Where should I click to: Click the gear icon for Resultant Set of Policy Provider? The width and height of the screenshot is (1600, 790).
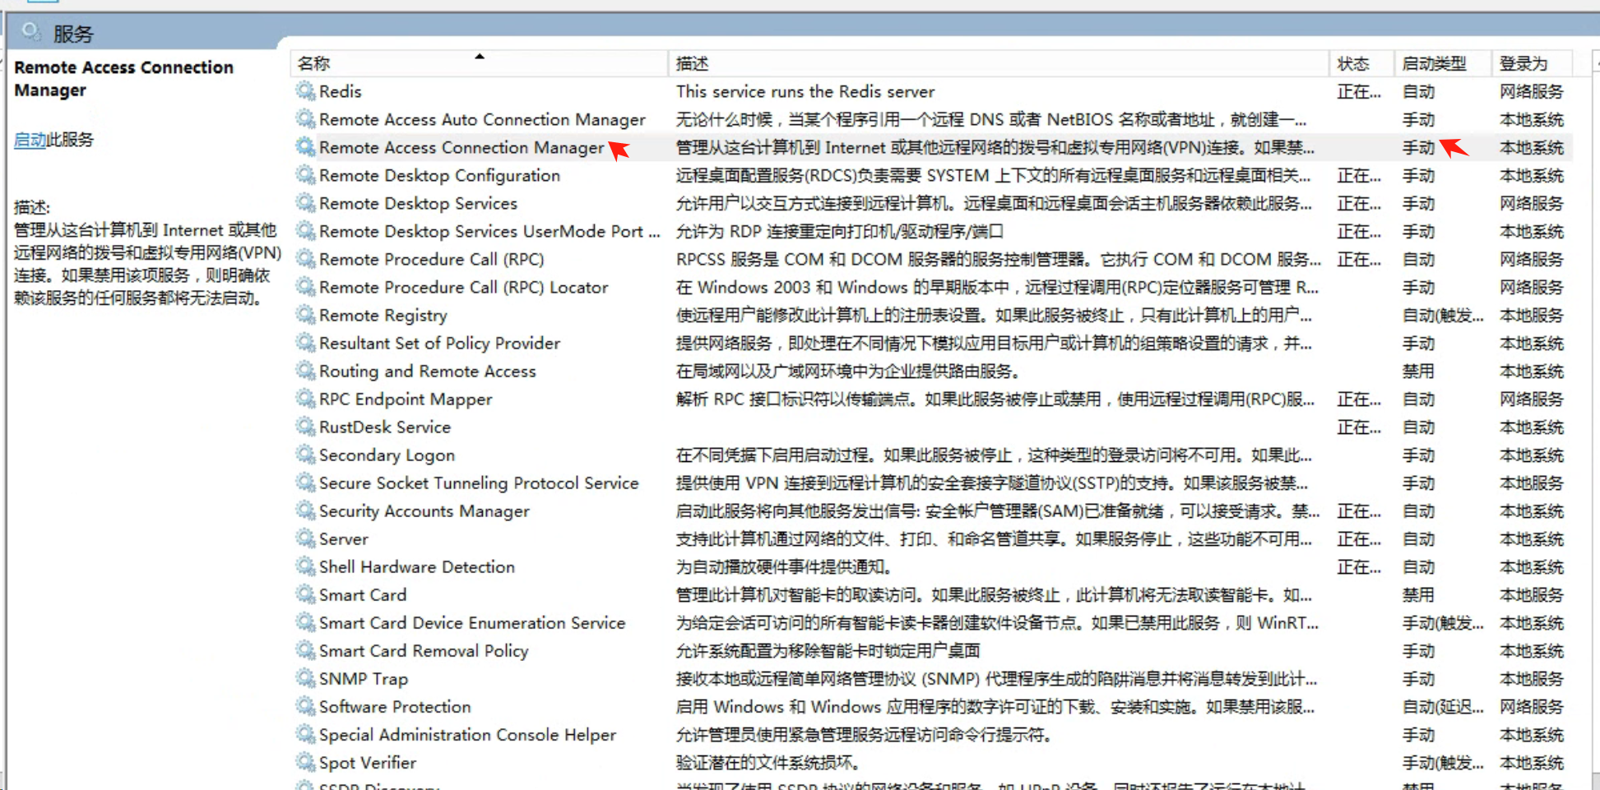click(x=306, y=342)
